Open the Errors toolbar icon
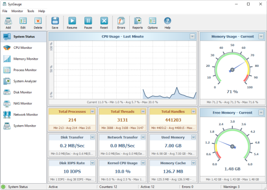The width and height of the screenshot is (267, 190). pos(121,21)
